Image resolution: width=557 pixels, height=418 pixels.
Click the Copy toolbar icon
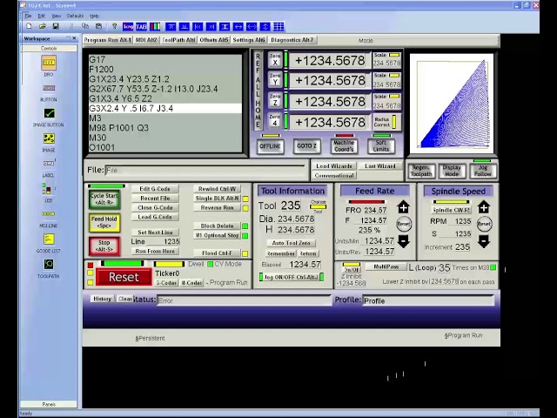[85, 26]
